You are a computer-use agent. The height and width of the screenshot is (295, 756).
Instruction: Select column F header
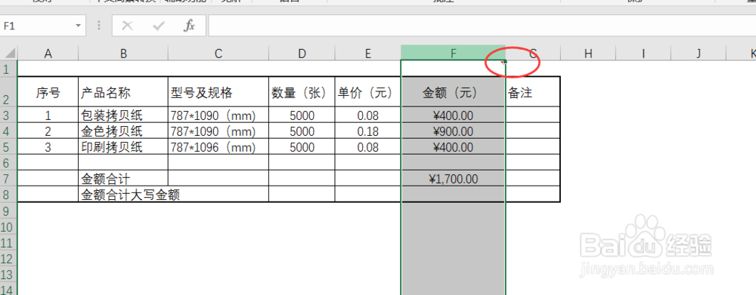click(x=453, y=54)
